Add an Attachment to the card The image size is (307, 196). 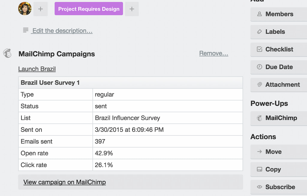point(279,85)
